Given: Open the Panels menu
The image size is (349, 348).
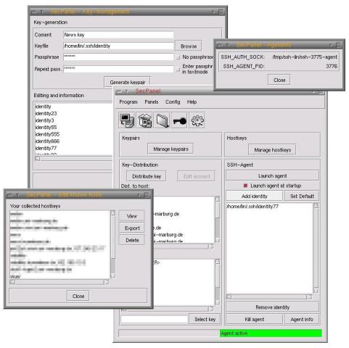Looking at the screenshot, I should pyautogui.click(x=152, y=102).
